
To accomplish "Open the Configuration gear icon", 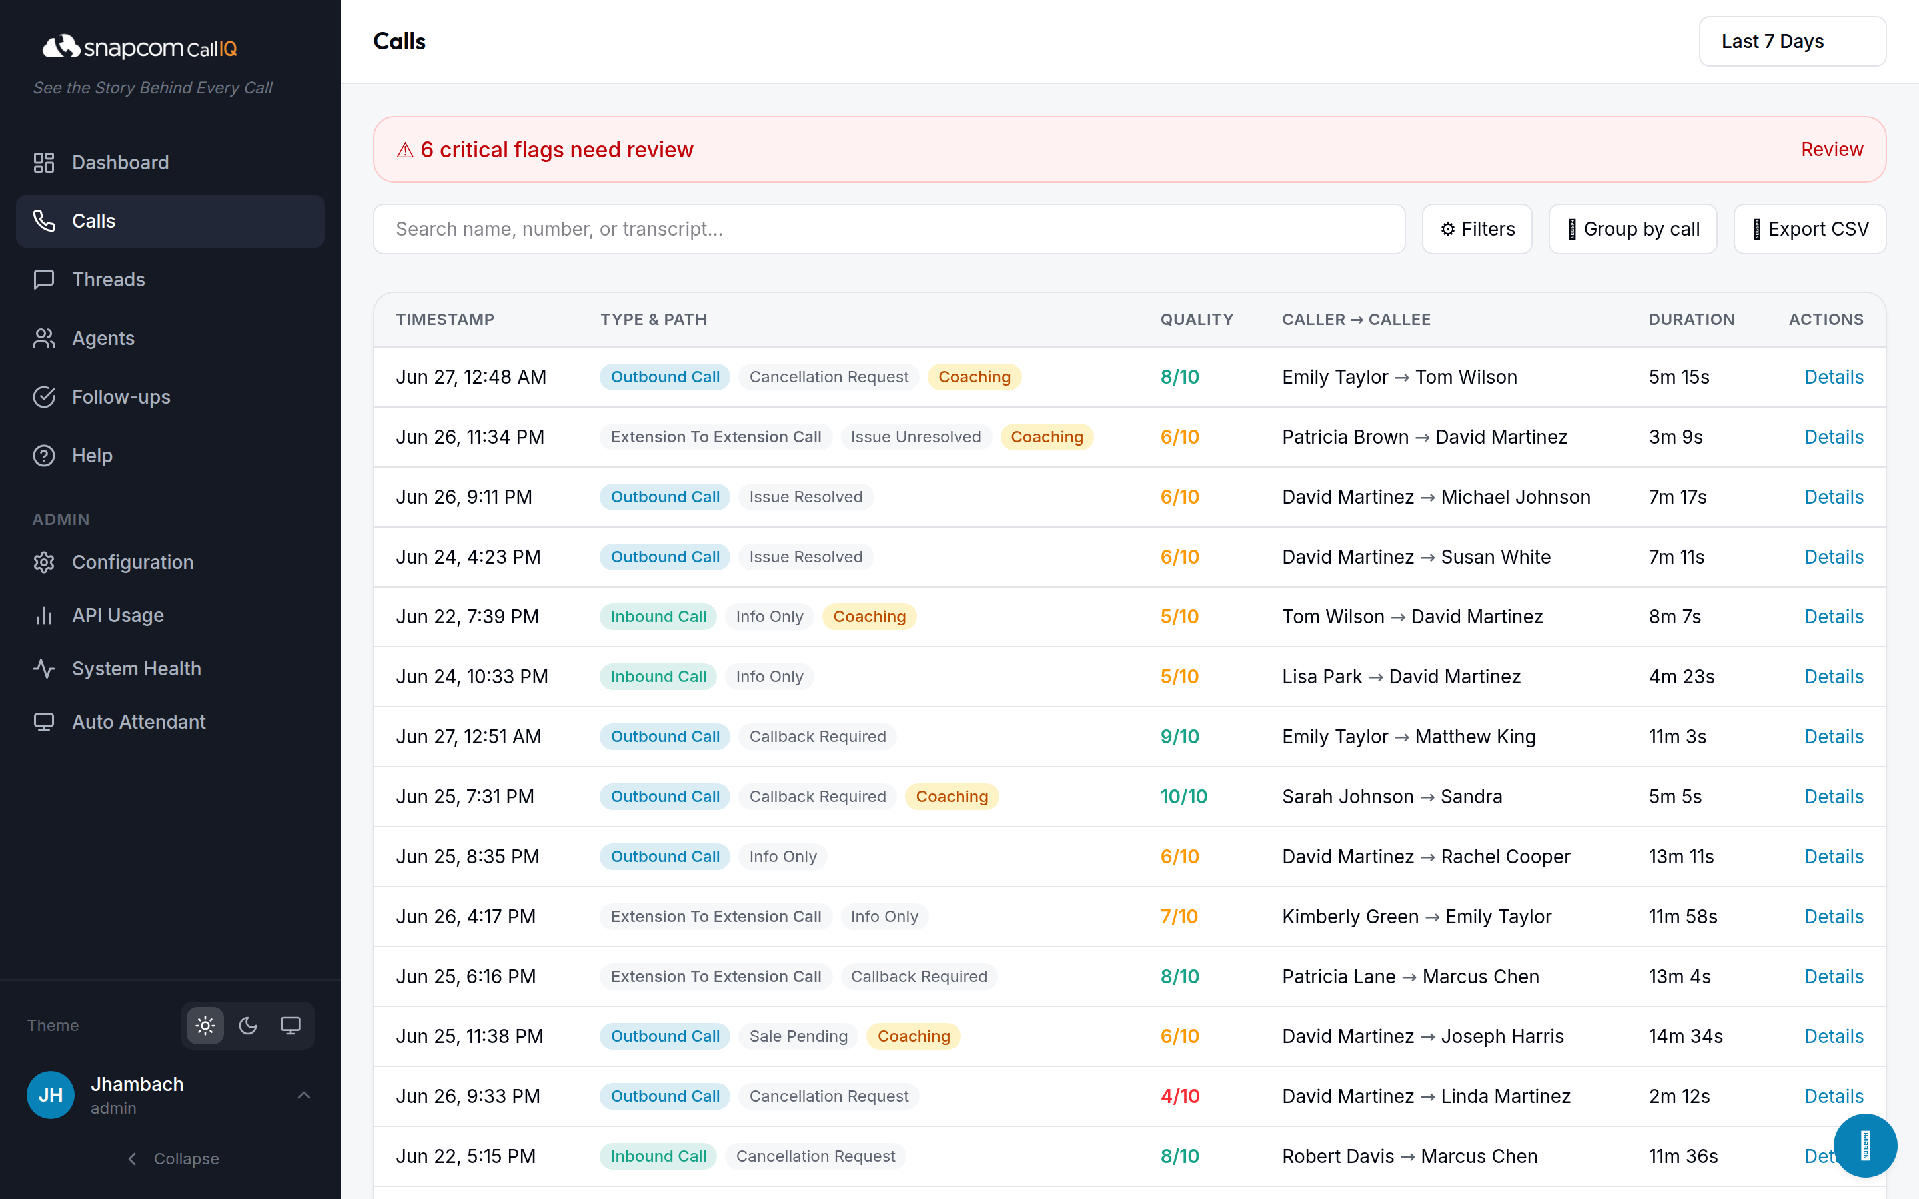I will (x=43, y=562).
